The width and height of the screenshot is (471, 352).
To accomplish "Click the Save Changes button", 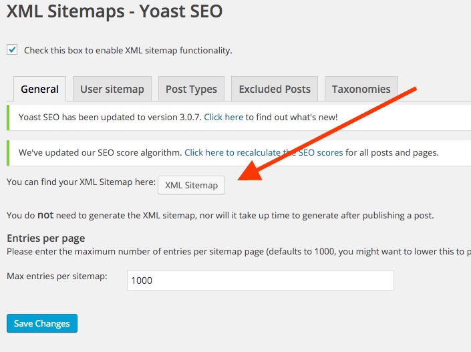I will (x=42, y=324).
